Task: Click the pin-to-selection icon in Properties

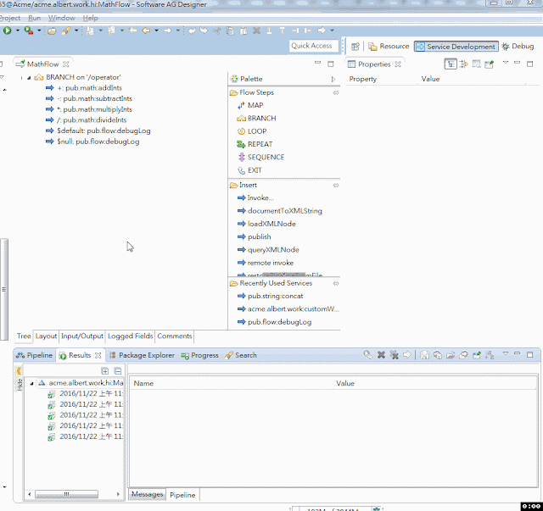Action: pos(490,64)
